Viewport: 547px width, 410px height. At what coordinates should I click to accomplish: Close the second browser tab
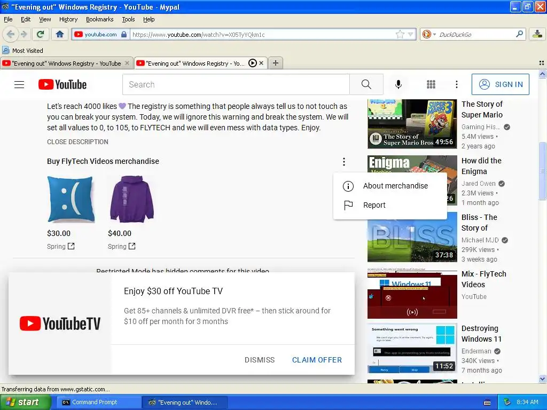tap(261, 63)
